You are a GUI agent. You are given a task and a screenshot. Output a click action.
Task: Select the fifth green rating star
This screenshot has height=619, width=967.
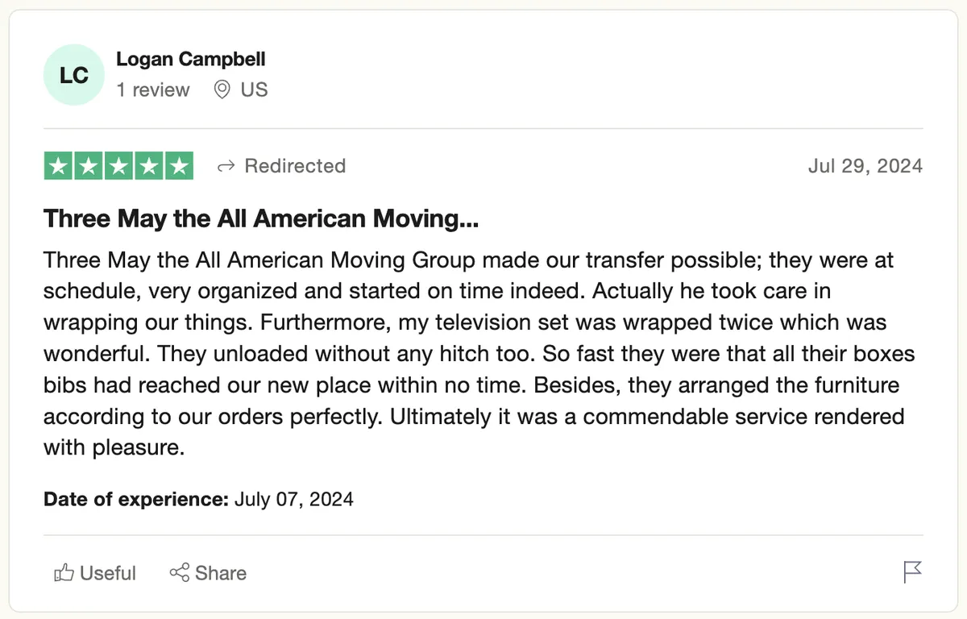[179, 166]
